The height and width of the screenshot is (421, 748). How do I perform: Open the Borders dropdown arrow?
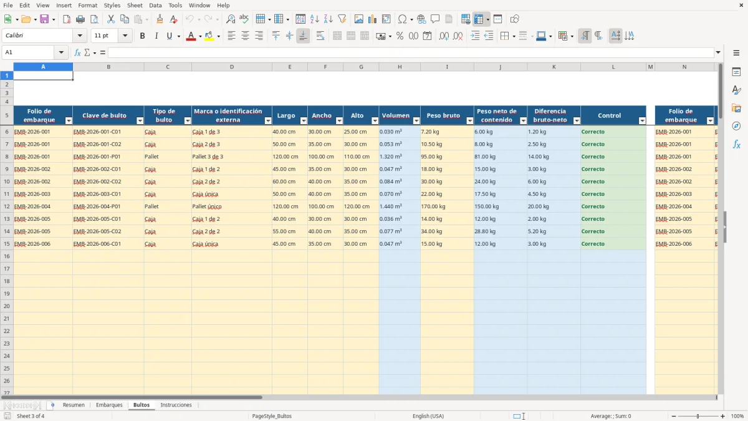514,36
